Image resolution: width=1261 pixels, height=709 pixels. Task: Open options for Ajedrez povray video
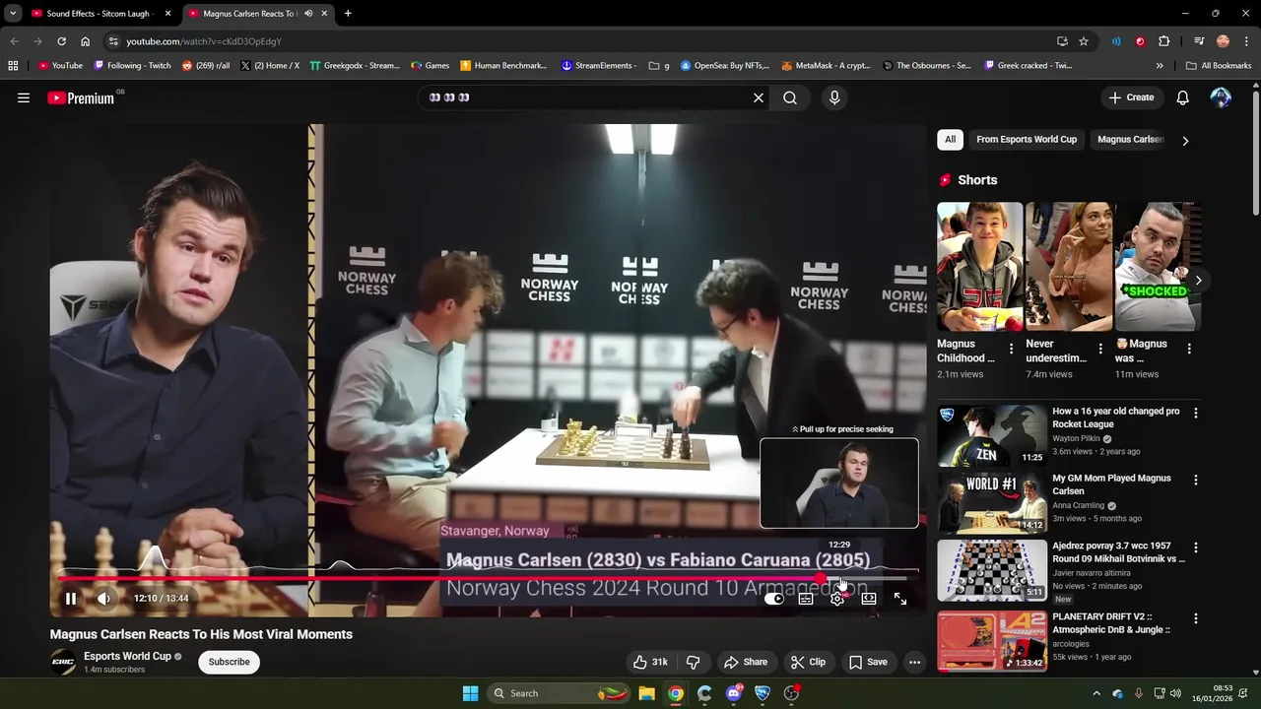[1196, 548]
